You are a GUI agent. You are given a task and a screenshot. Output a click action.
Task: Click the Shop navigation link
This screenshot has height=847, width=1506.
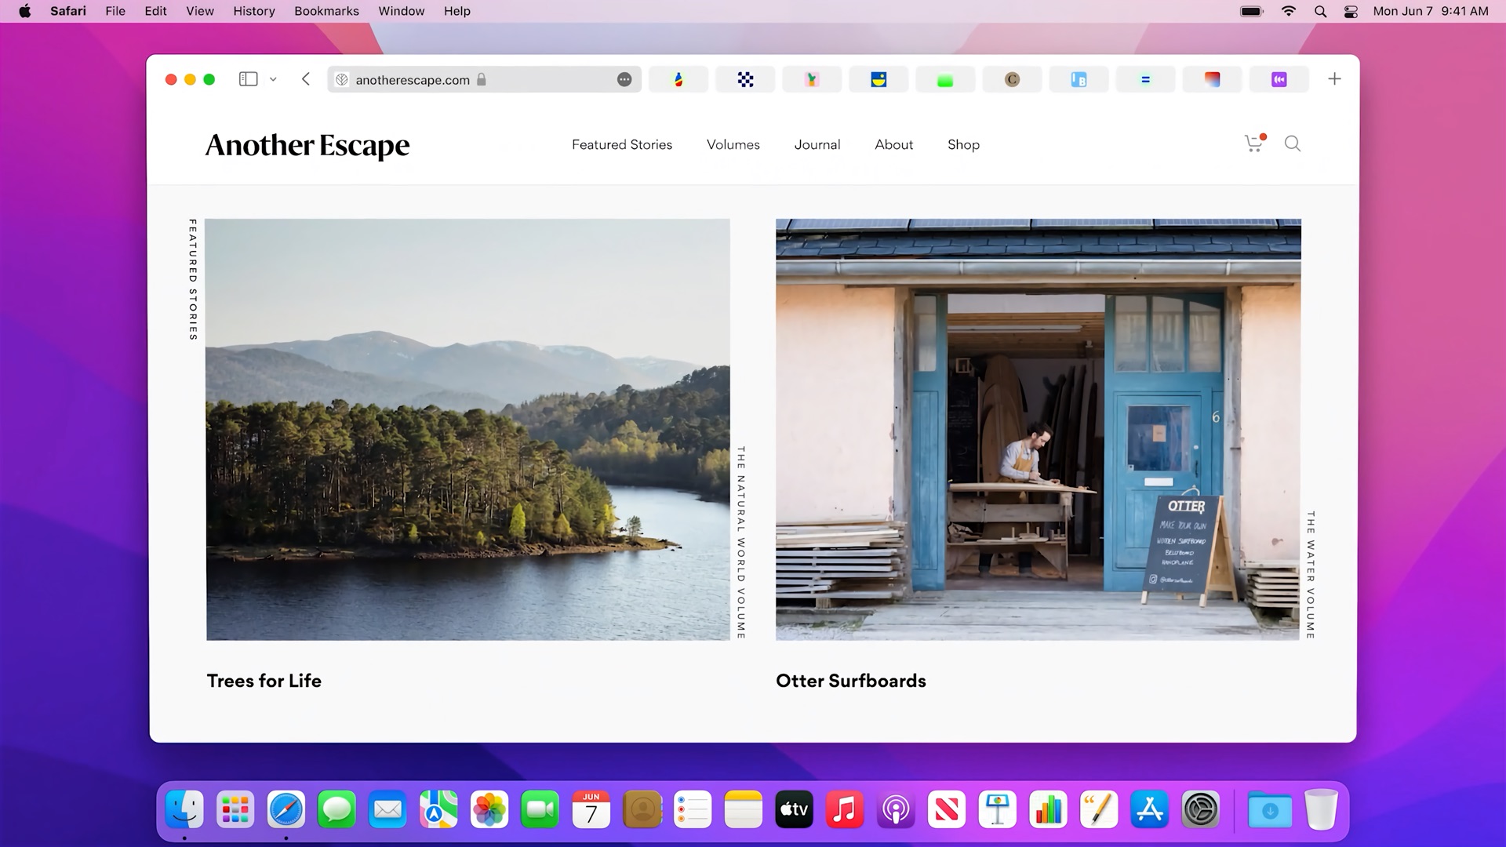963,144
